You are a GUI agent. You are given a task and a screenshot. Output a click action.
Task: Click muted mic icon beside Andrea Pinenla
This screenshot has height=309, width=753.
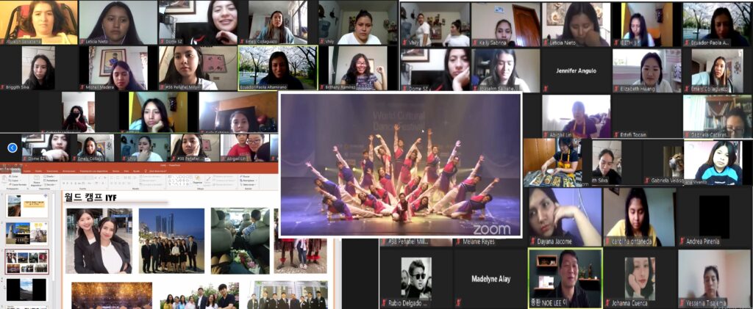[x=681, y=241]
